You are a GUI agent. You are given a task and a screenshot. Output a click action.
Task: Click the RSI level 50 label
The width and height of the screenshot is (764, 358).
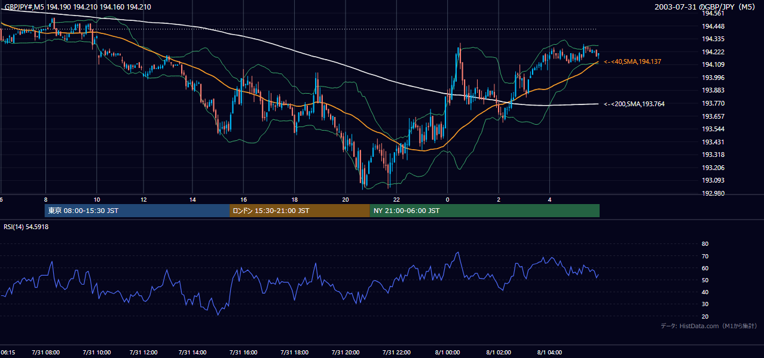pyautogui.click(x=705, y=280)
